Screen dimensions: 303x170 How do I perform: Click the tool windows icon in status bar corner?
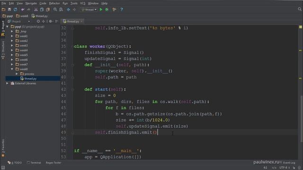point(3,168)
